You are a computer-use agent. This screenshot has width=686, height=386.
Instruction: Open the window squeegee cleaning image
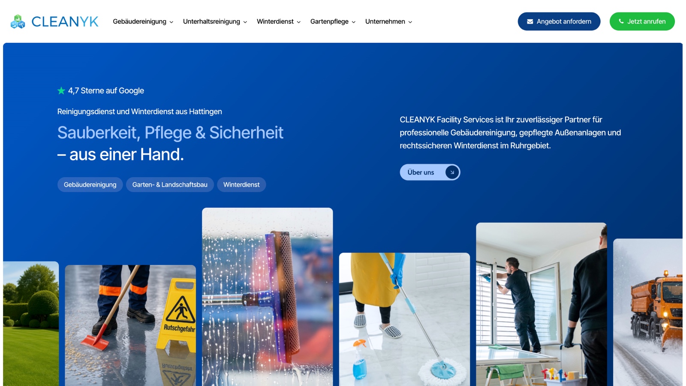tap(268, 297)
